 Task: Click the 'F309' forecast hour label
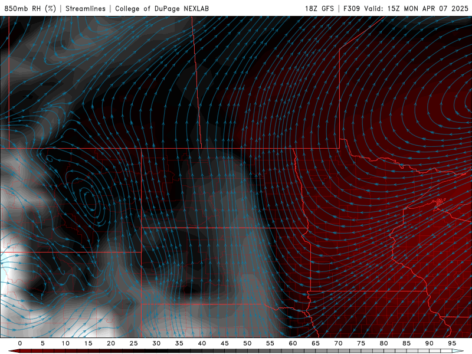(352, 8)
